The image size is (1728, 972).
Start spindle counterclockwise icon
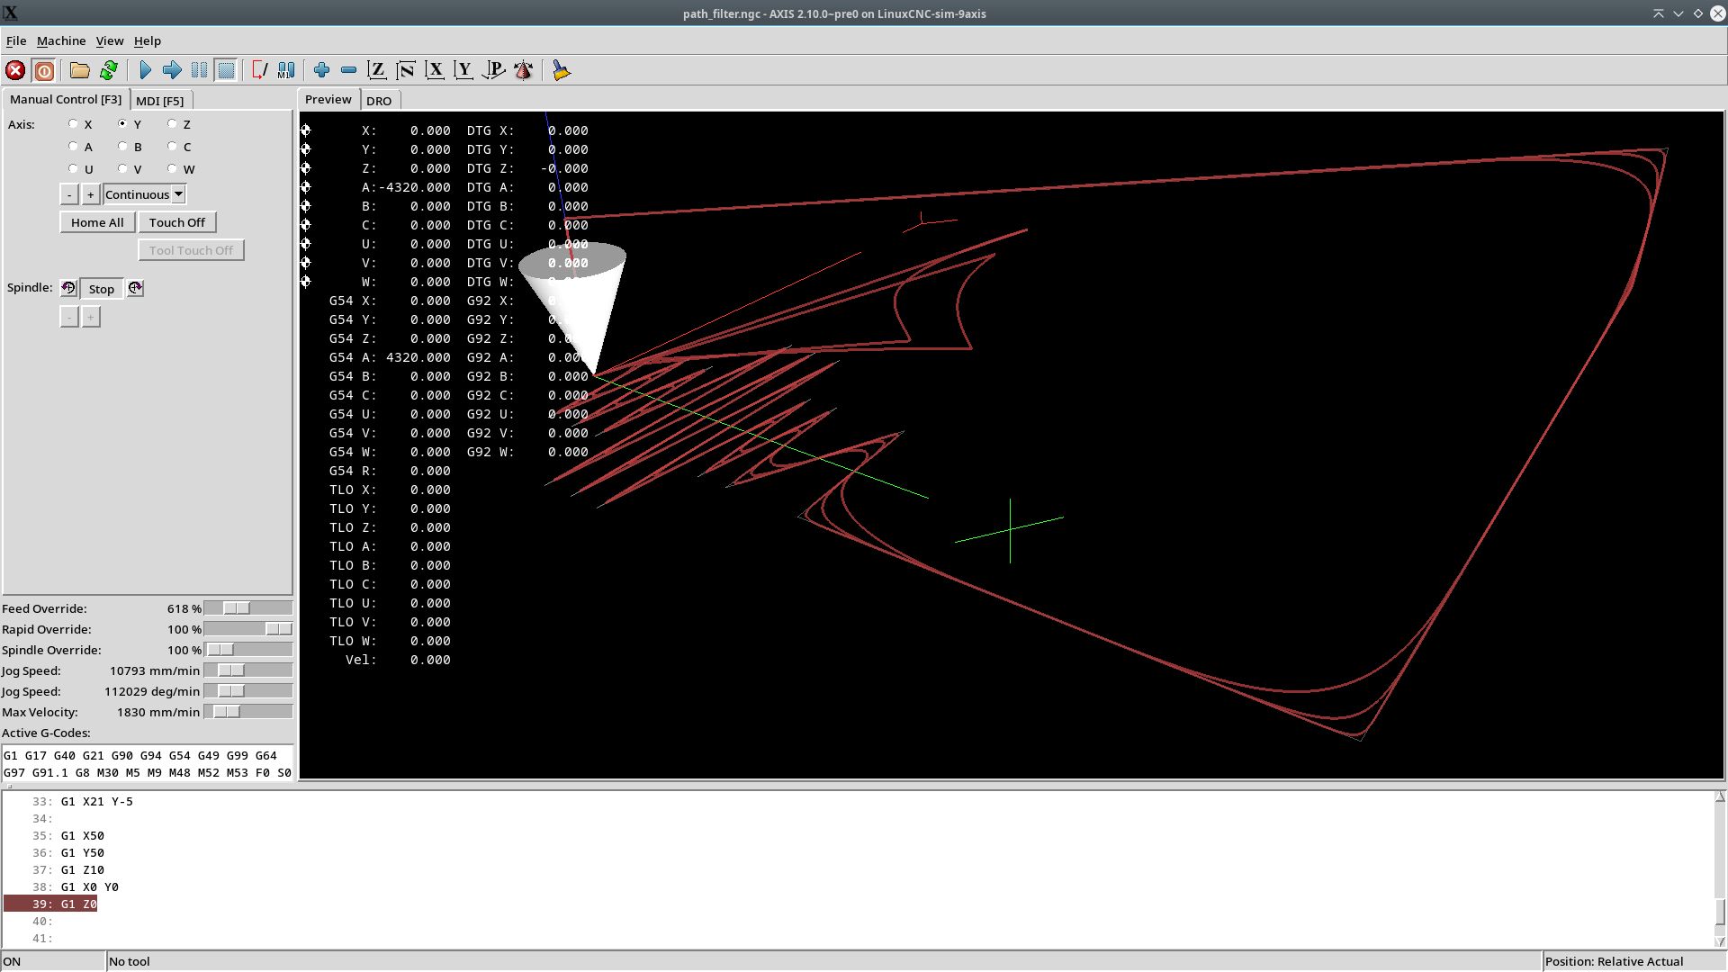pyautogui.click(x=68, y=288)
